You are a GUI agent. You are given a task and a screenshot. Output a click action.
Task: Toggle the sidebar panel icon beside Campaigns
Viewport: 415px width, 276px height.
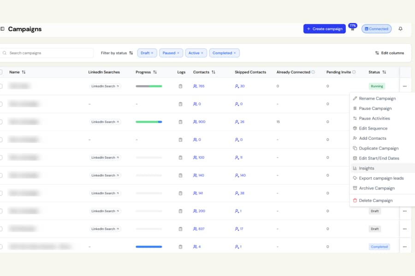coord(2,29)
